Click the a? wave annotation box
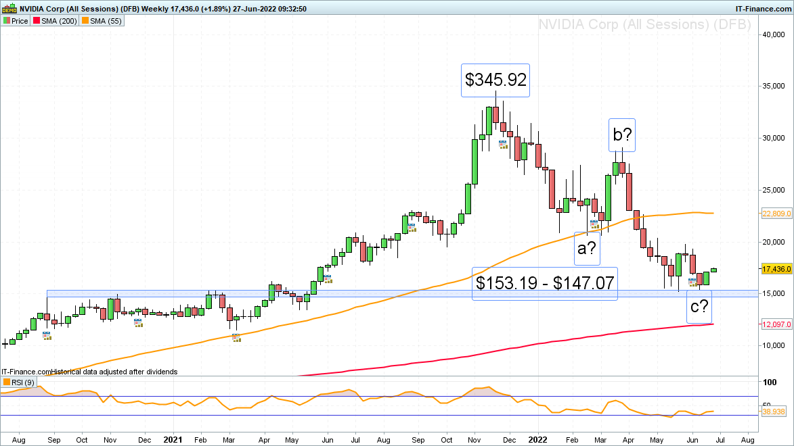Screen dimensions: 794x446 pyautogui.click(x=587, y=249)
